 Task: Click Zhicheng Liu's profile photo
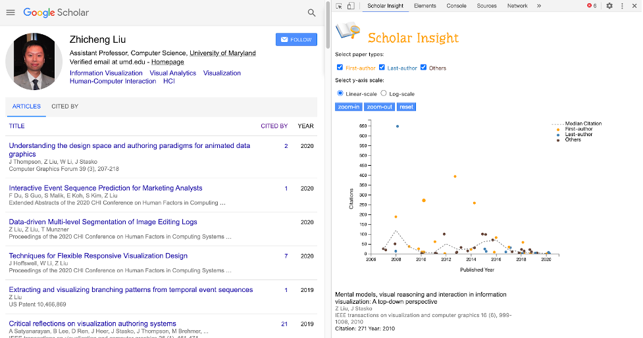(34, 62)
